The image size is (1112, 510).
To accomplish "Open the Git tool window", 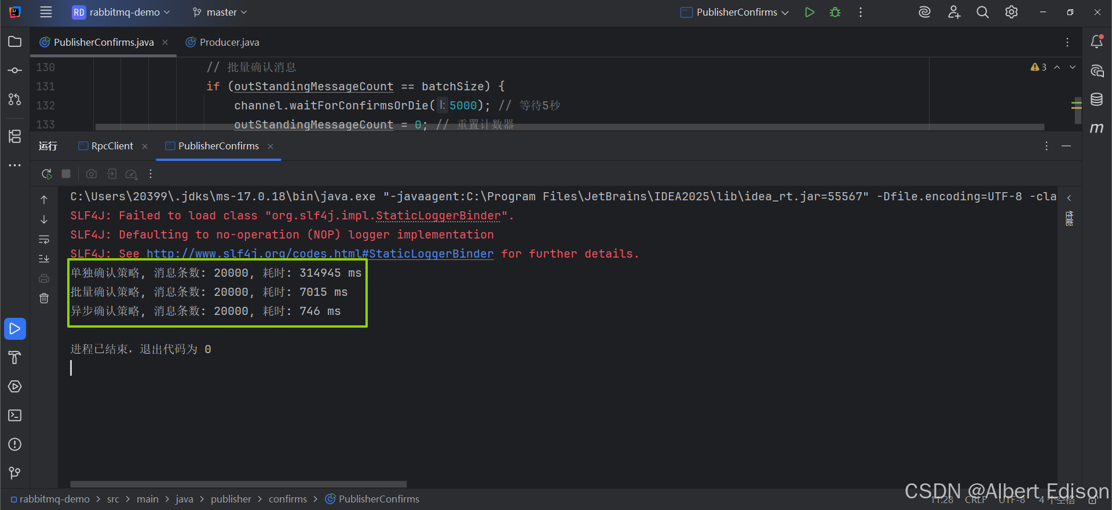I will [x=15, y=473].
